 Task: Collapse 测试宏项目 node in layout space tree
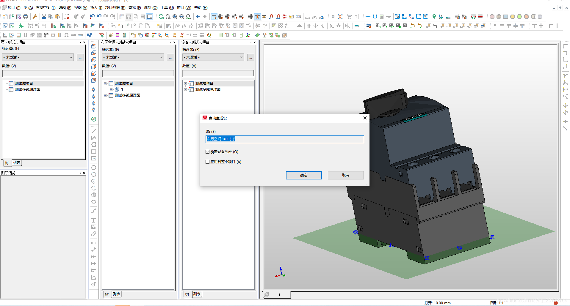pyautogui.click(x=105, y=83)
